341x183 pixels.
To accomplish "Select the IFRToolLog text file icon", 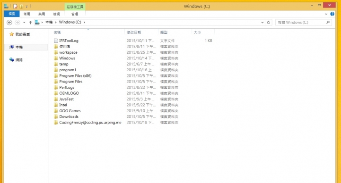I will click(56, 41).
